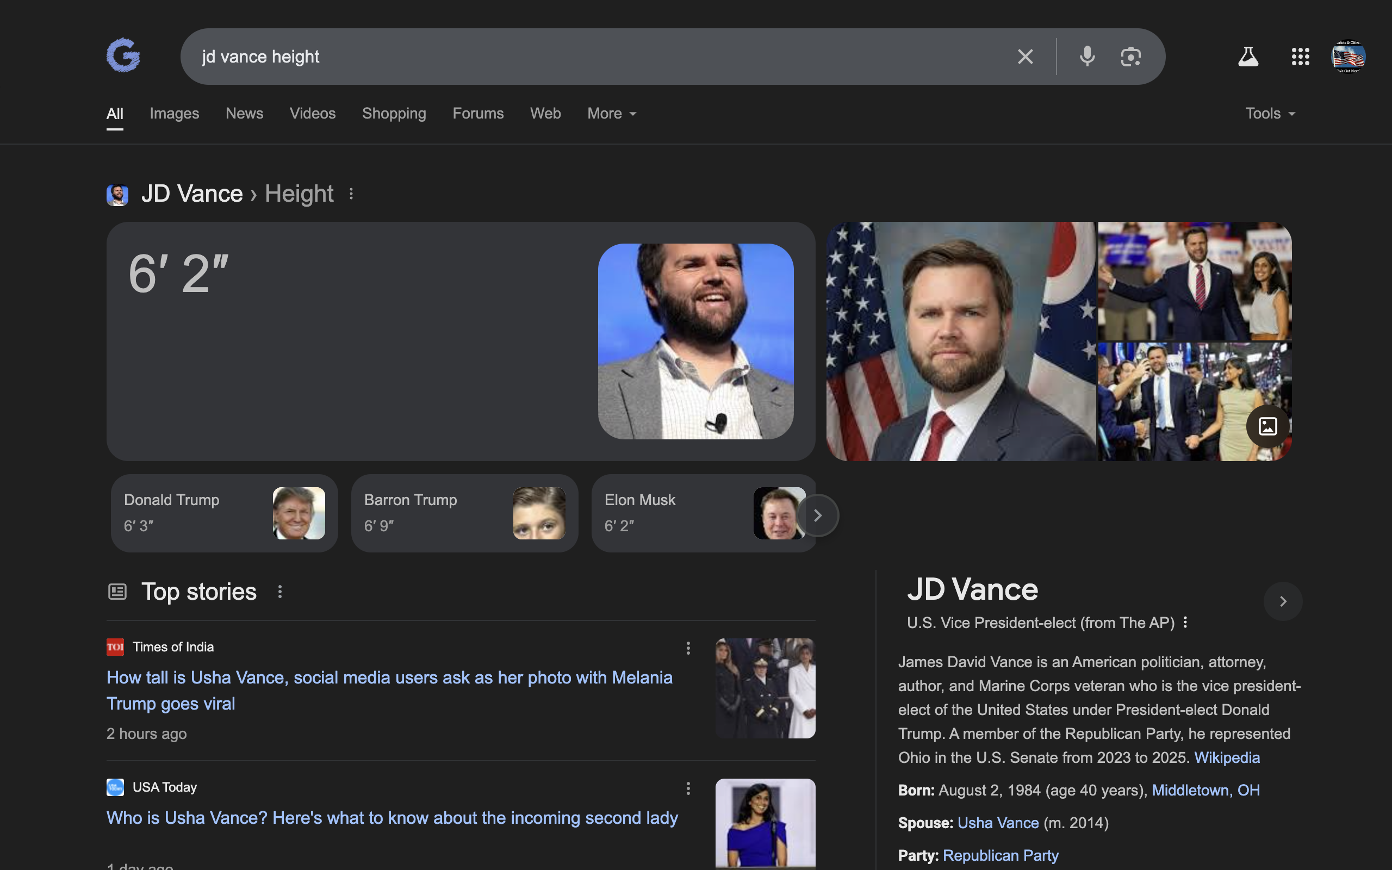Clear the search query with X icon

[1025, 57]
